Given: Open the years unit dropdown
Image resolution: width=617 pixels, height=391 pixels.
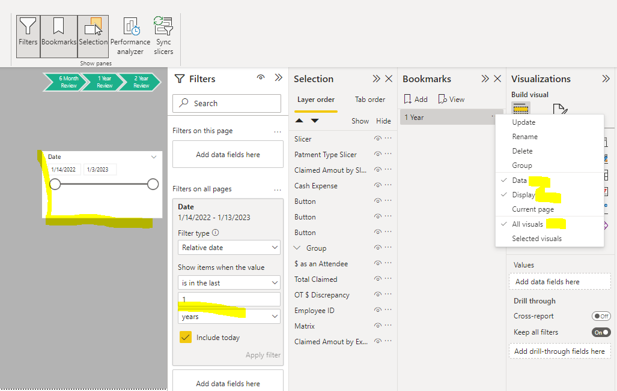Looking at the screenshot, I should click(229, 316).
